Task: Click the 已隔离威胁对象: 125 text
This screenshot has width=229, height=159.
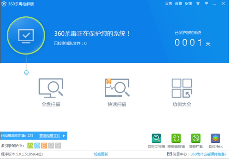Action: [x=17, y=136]
